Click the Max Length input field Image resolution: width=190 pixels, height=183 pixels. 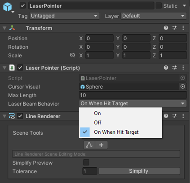[x=133, y=95]
